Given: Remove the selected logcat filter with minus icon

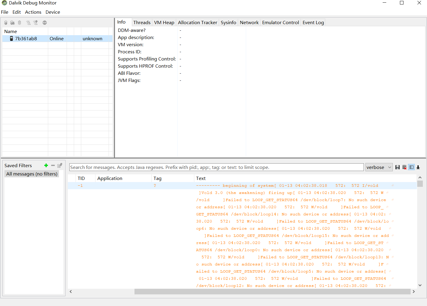Looking at the screenshot, I should tap(53, 165).
